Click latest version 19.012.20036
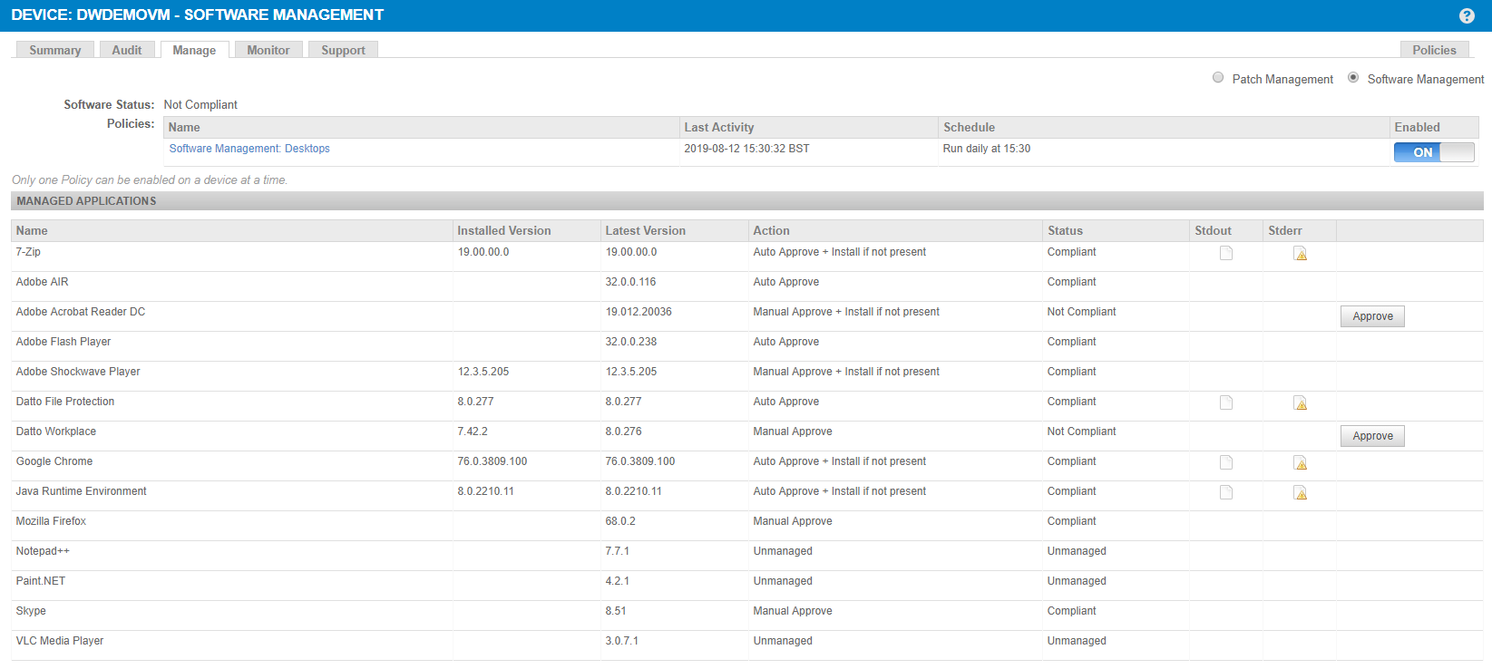Screen dimensions: 1492x669 639,312
